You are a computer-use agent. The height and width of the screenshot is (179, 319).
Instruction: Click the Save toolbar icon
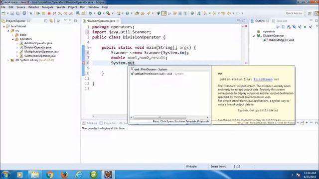[12, 13]
